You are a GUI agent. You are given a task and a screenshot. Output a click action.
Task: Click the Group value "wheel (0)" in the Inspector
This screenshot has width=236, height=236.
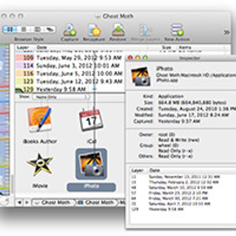click(168, 145)
